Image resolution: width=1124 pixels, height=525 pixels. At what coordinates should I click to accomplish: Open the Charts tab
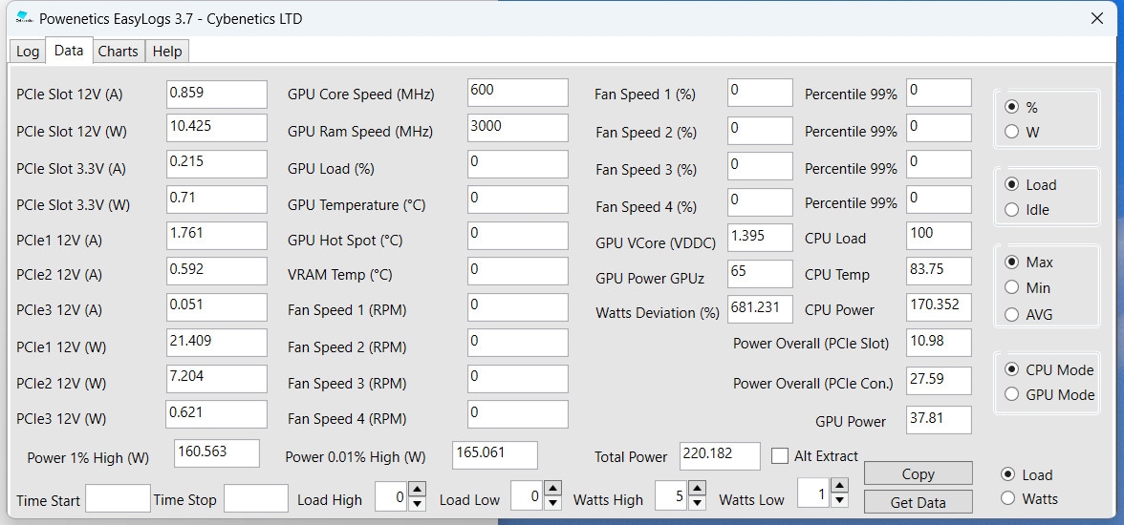click(118, 52)
